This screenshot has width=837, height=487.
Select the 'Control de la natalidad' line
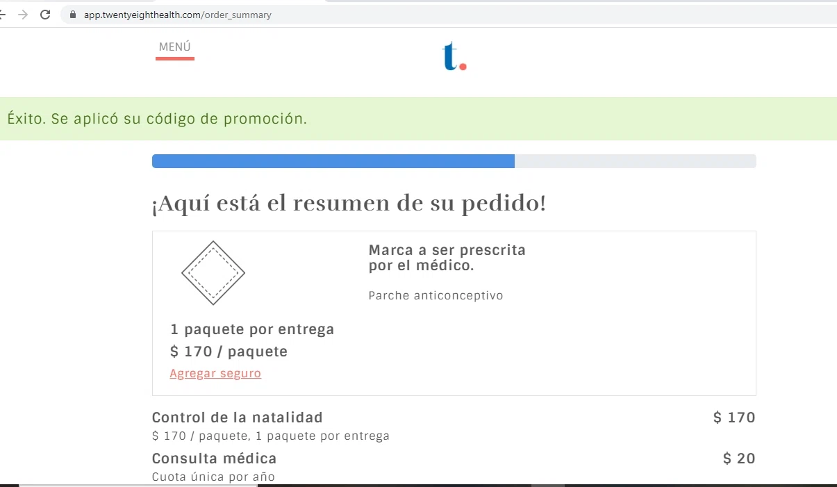(238, 418)
